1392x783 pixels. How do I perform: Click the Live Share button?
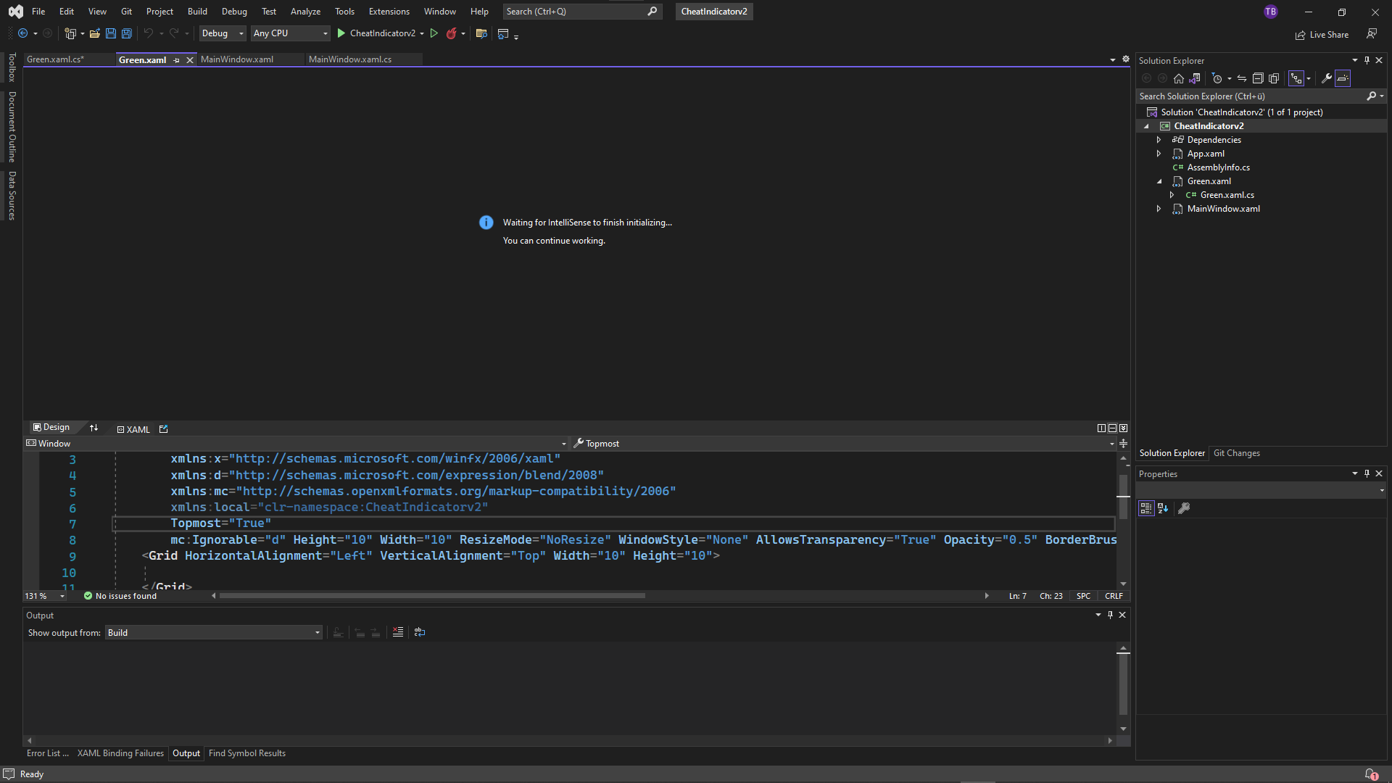click(1322, 35)
